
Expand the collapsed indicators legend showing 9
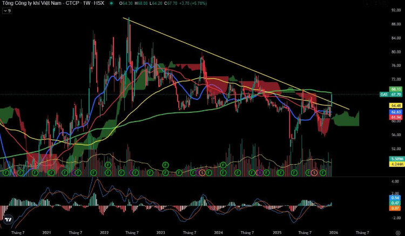tap(7, 11)
